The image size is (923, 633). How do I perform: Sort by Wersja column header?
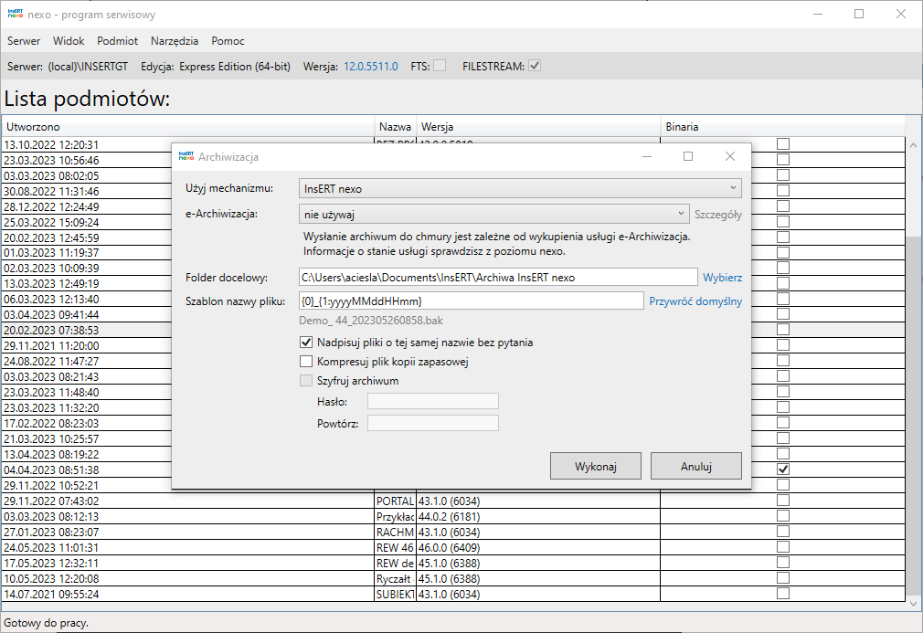pyautogui.click(x=538, y=126)
